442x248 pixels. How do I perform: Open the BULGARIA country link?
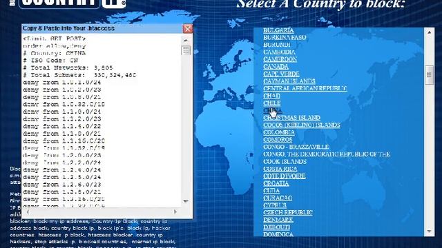click(278, 30)
